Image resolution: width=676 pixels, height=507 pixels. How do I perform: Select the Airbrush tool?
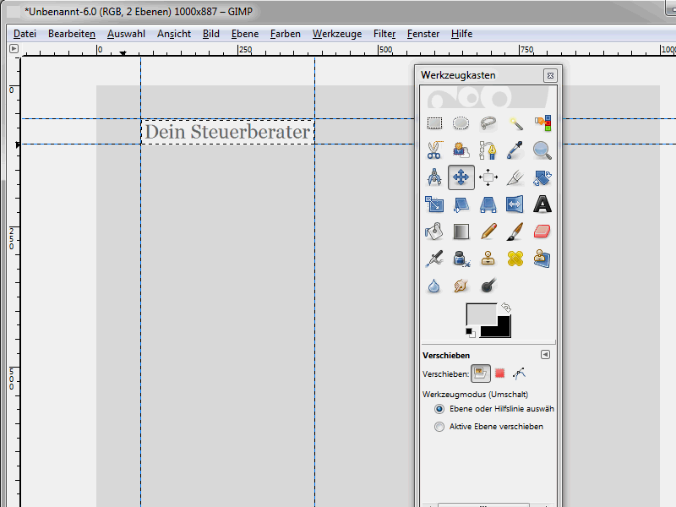point(434,259)
